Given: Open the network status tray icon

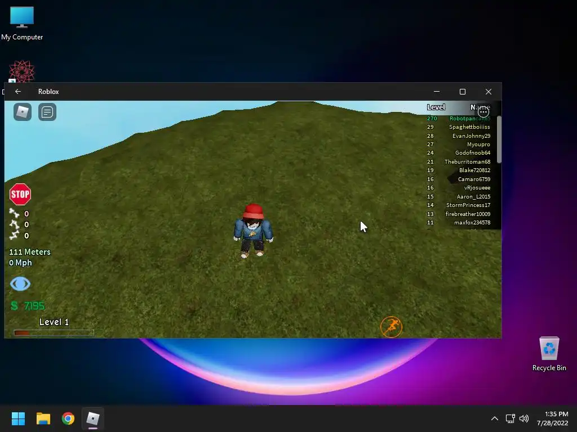Looking at the screenshot, I should 510,418.
